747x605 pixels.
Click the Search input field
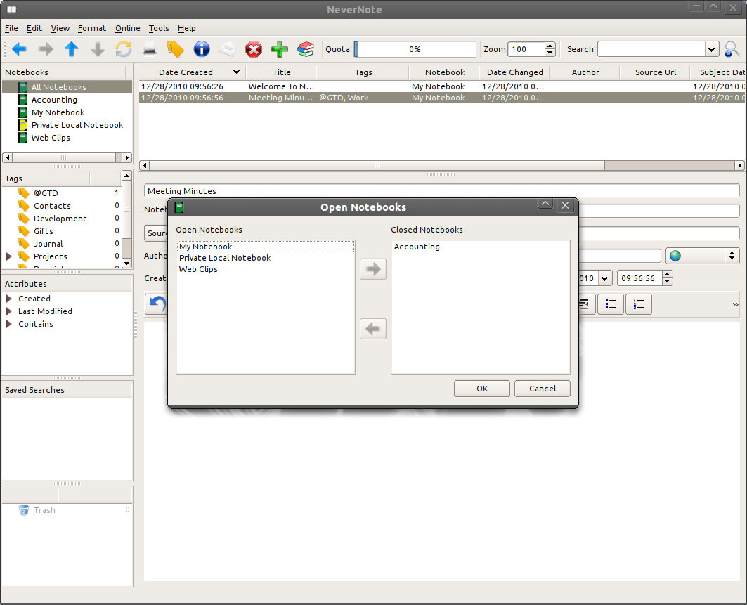coord(651,49)
